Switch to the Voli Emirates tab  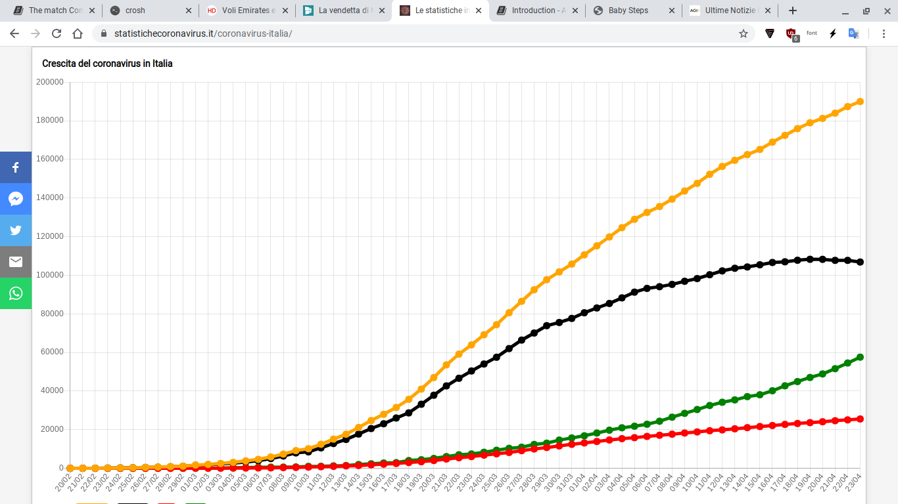pos(247,10)
